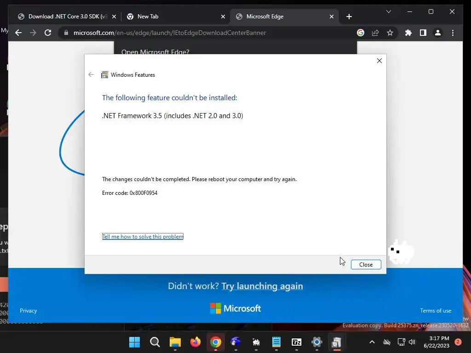
Task: Open a new browser tab with plus
Action: 349,17
